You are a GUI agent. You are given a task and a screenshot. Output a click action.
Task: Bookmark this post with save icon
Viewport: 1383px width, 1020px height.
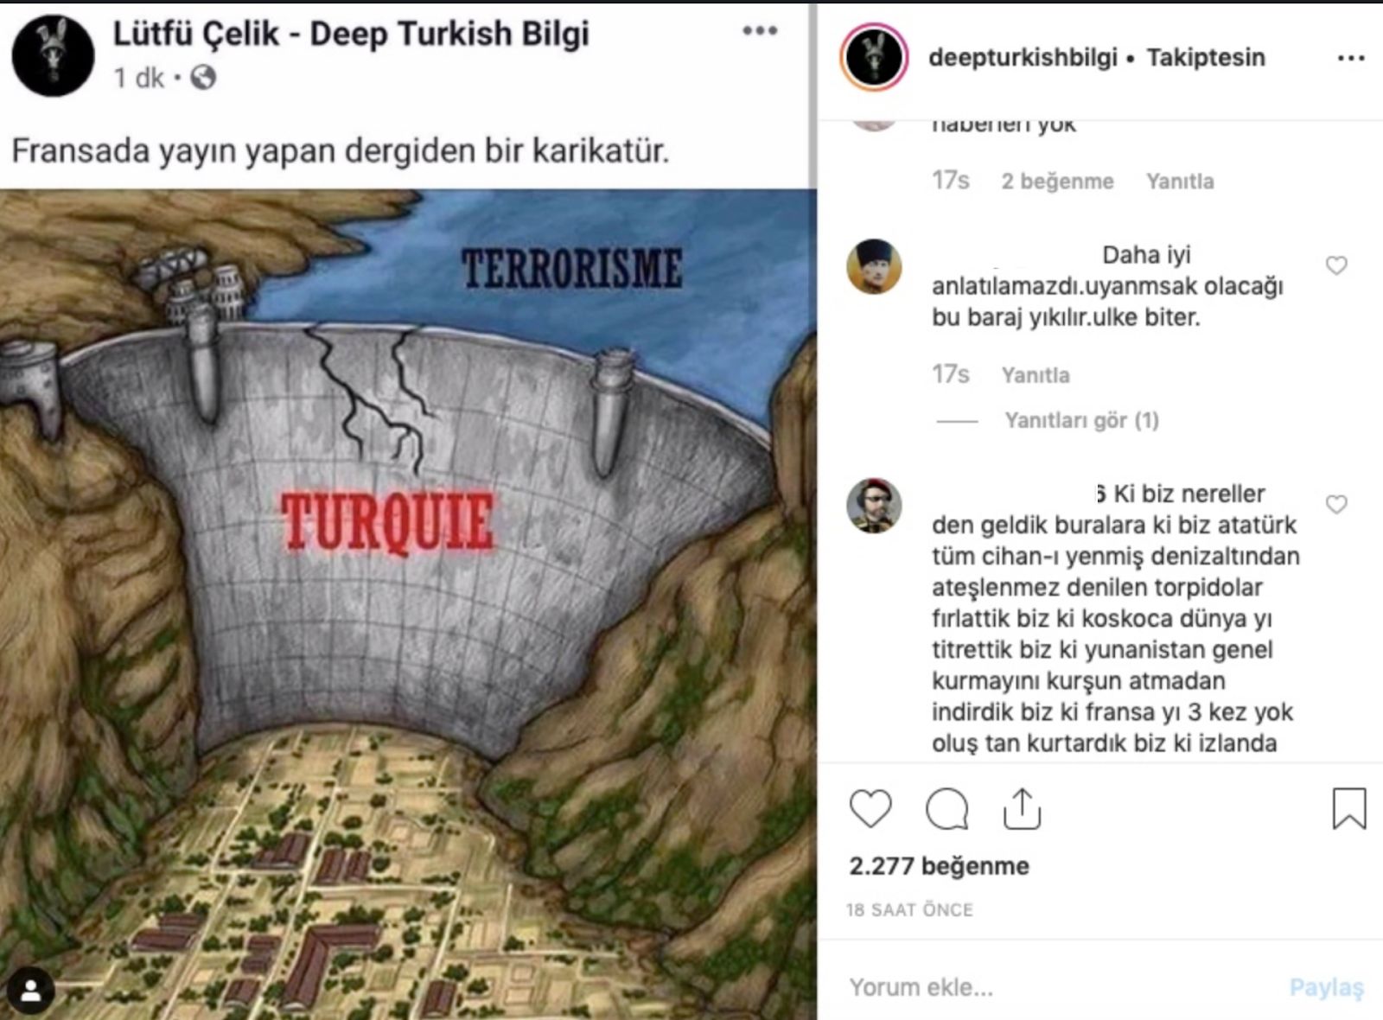tap(1348, 808)
